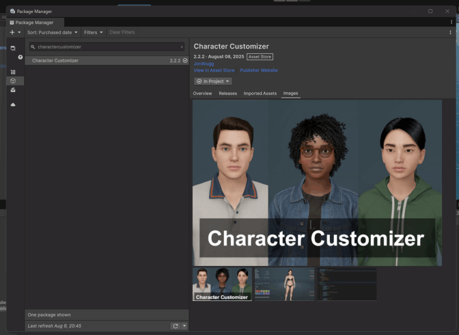The image size is (459, 335).
Task: Open the three-dot menu on the toolbar row
Action: 450,33
